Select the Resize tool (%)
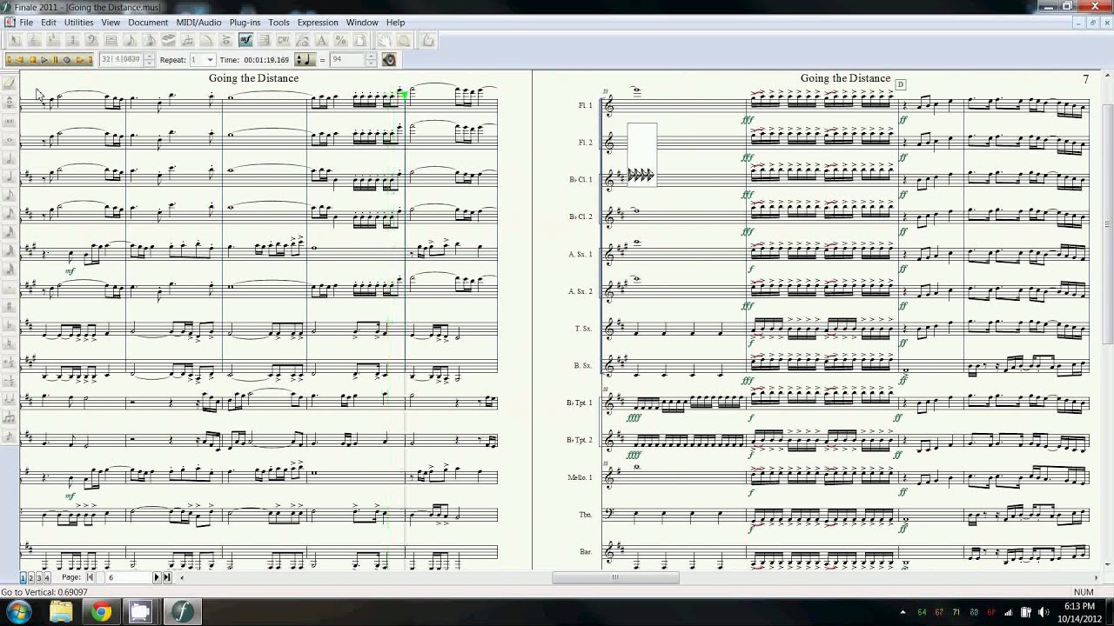This screenshot has height=626, width=1114. [x=340, y=40]
